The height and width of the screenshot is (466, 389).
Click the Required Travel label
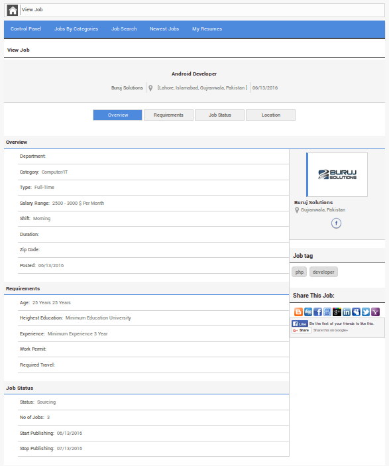[38, 365]
